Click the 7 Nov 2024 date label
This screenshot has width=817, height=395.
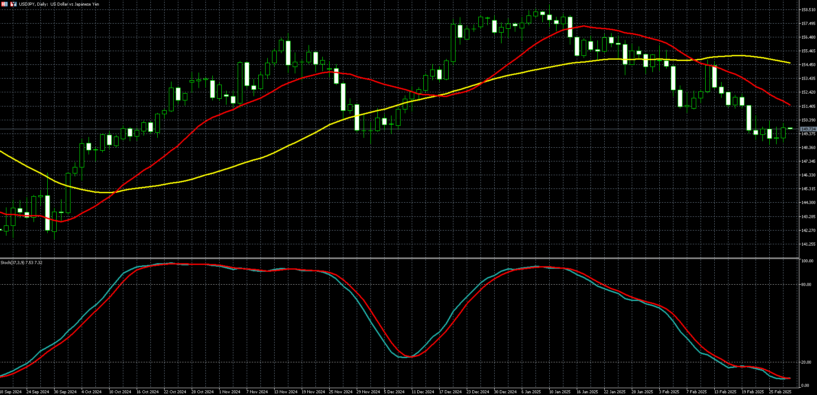tap(257, 392)
